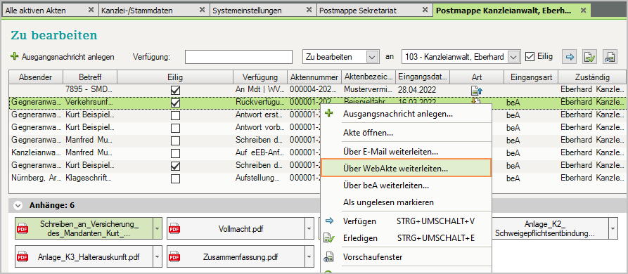Close the Systemeinstellungen tab
Screen dimensions: 628x274
(x=309, y=10)
